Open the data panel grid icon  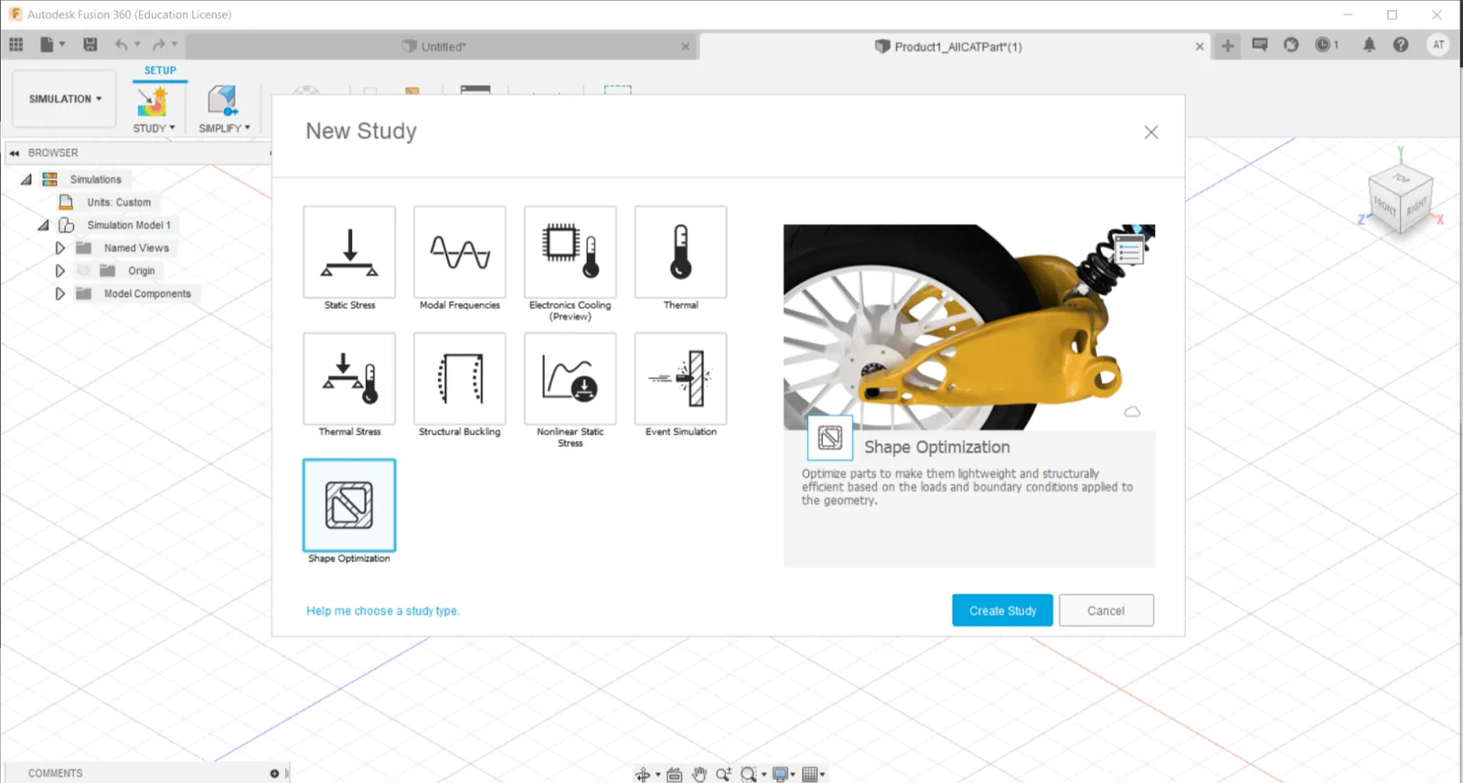coord(16,45)
